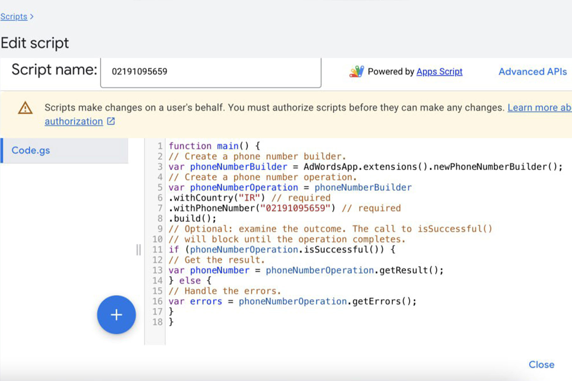The width and height of the screenshot is (572, 381).
Task: Click line number 18 in the gutter
Action: 158,322
